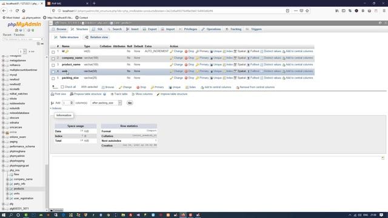This screenshot has width=388, height=218.
Task: Switch to the Operations tab
Action: pos(211,29)
